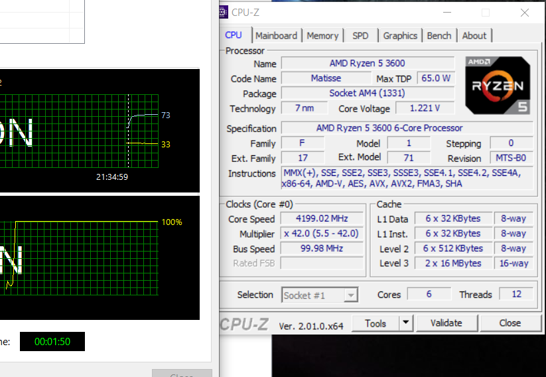The width and height of the screenshot is (546, 377).
Task: Click the Core Voltage value 1.221 V
Action: coord(425,108)
